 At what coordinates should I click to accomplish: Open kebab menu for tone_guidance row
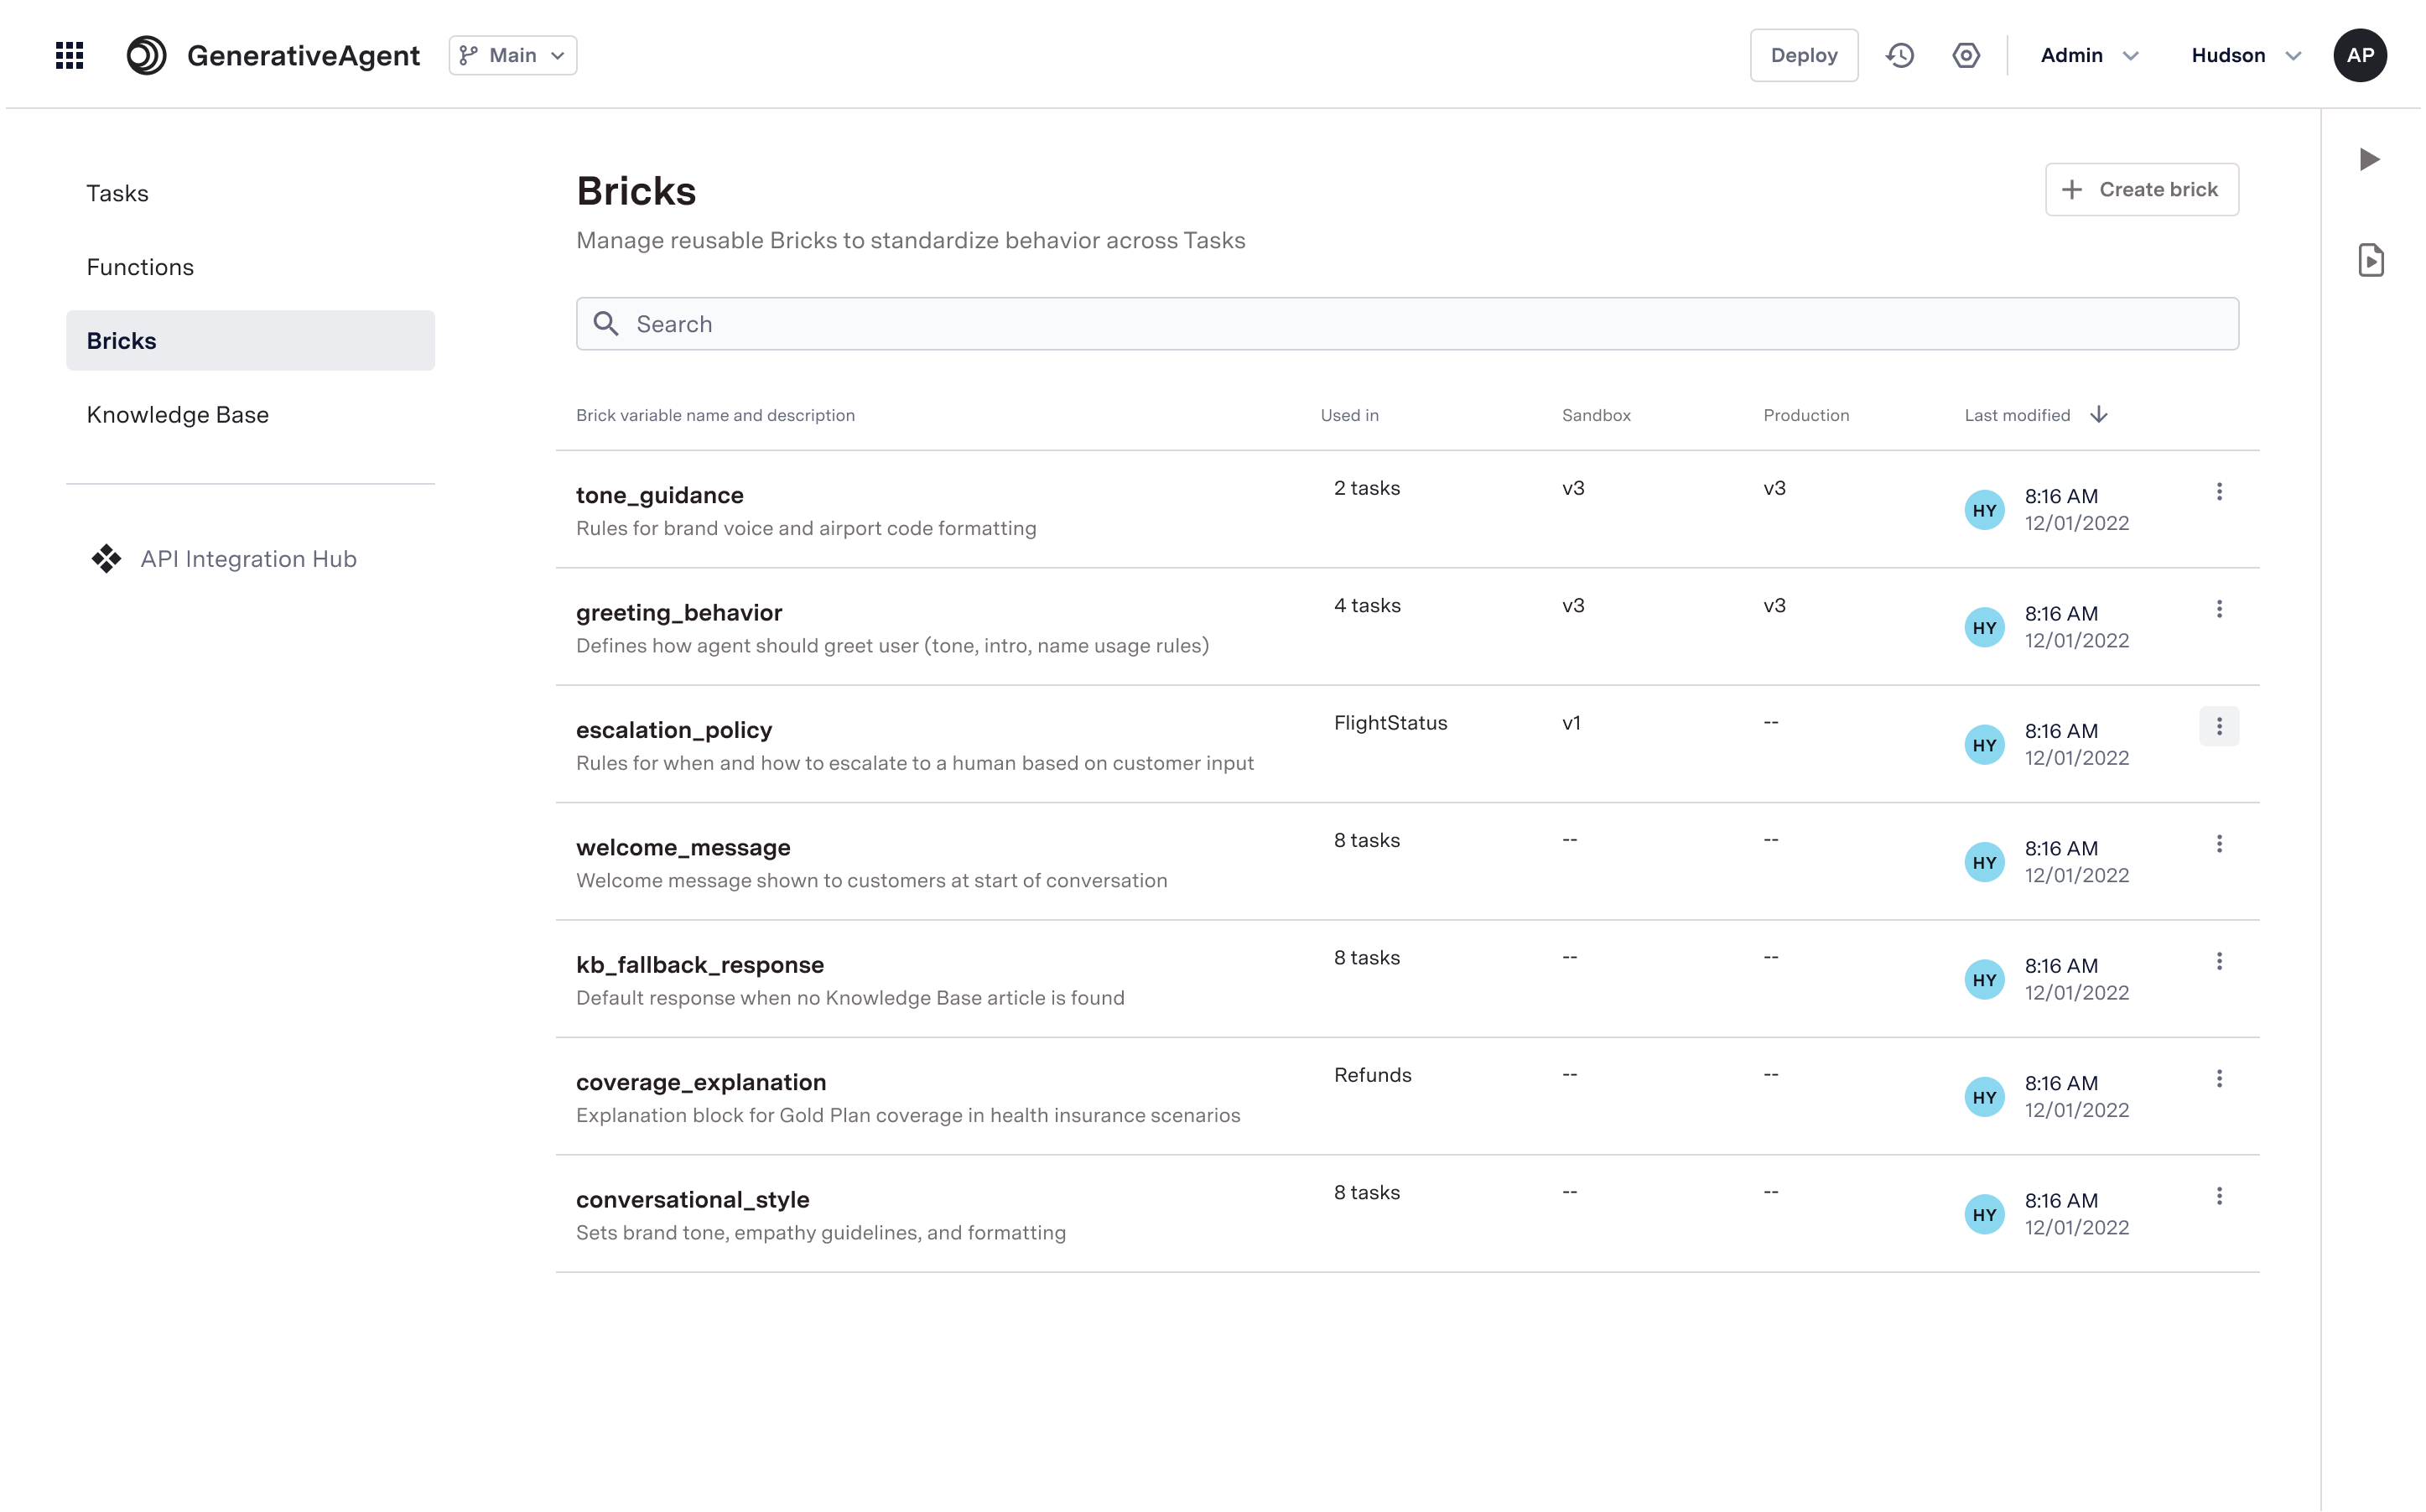(2218, 492)
